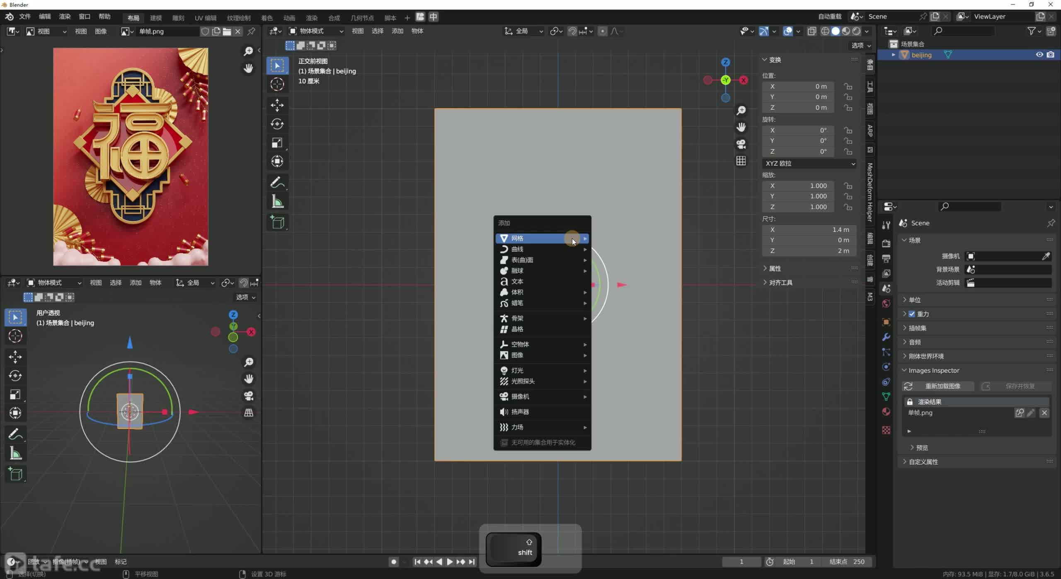The width and height of the screenshot is (1061, 579).
Task: Select the Annotate tool in main viewport
Action: coord(277,183)
